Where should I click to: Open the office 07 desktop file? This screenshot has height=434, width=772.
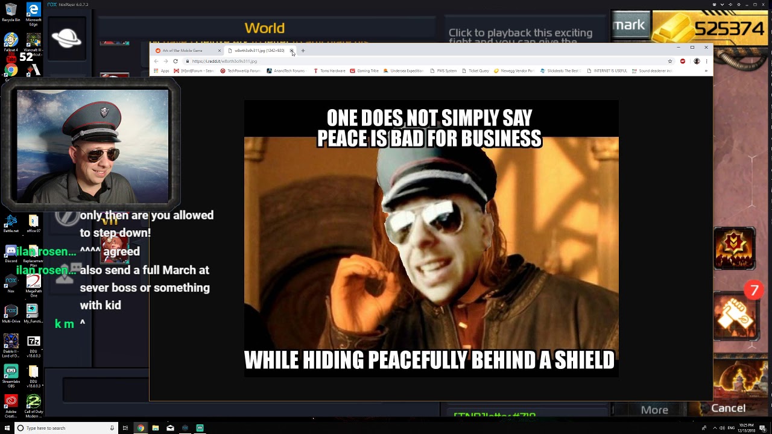(33, 224)
